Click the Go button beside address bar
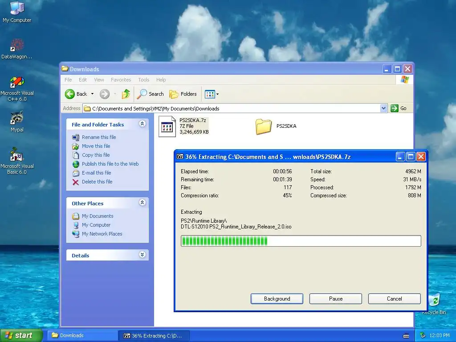 click(x=399, y=108)
